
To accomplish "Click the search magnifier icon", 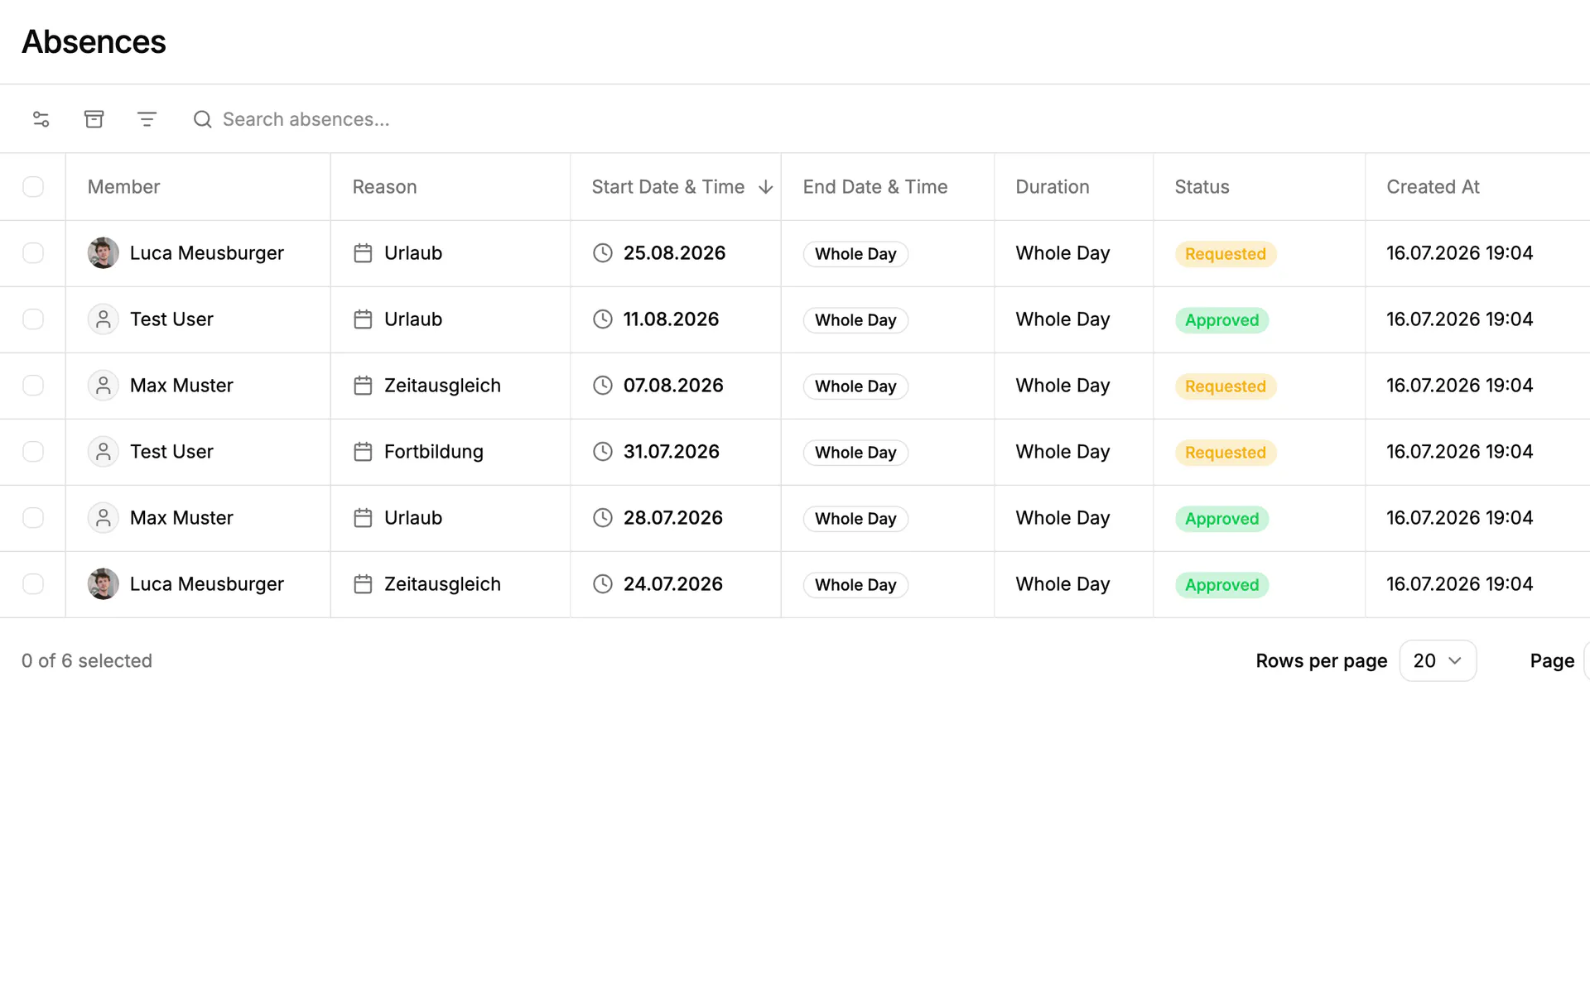I will pos(203,119).
